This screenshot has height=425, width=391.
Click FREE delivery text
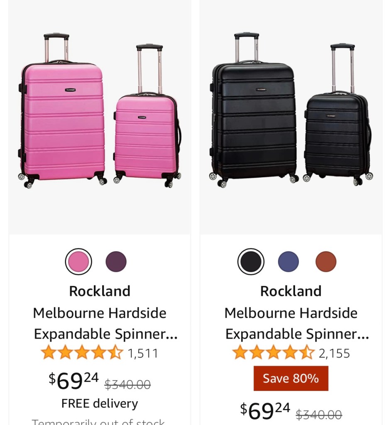[x=100, y=403]
